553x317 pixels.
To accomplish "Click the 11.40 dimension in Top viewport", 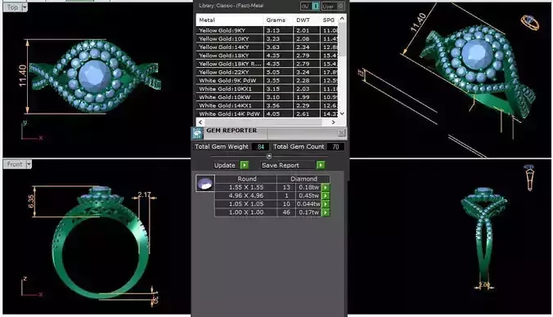I will point(22,76).
